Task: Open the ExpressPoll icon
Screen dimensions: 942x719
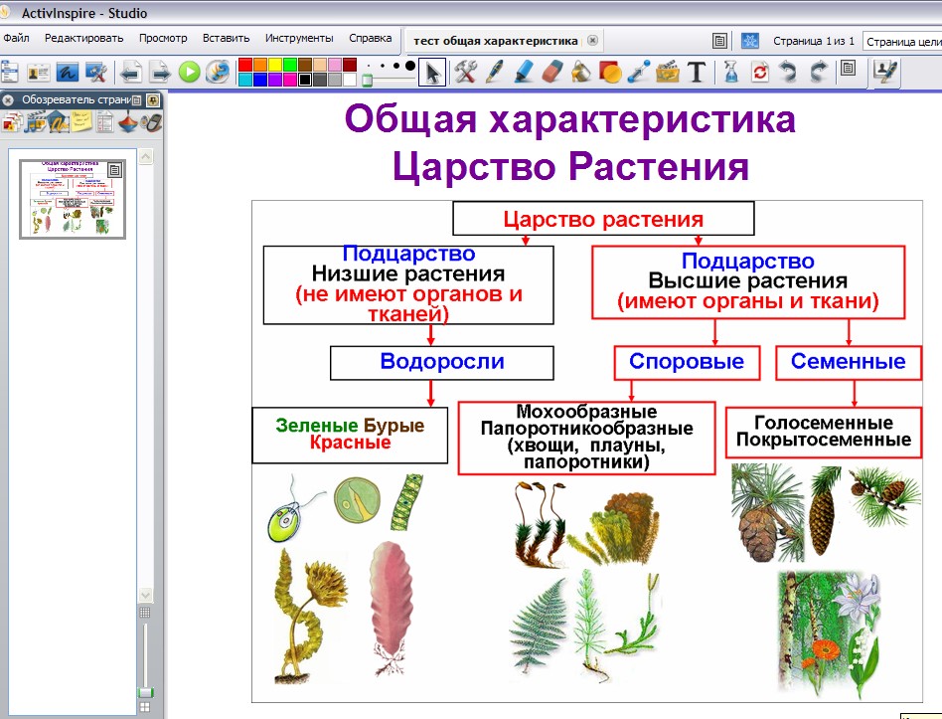Action: (x=218, y=73)
